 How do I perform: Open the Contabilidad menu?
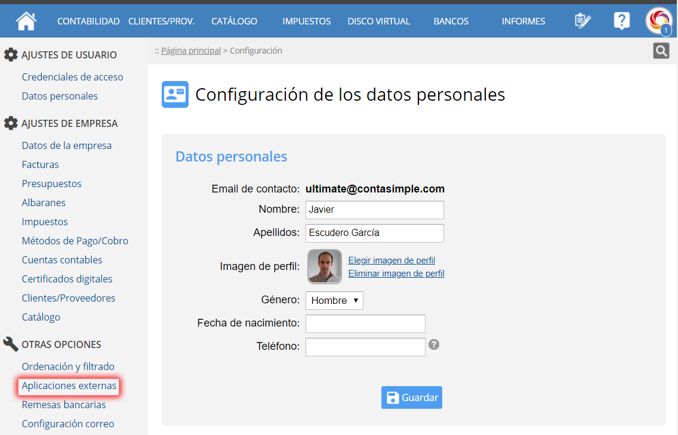88,21
